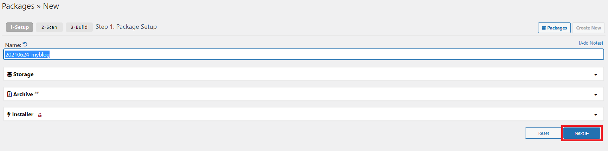Expand the Storage panel arrow
This screenshot has height=151, width=608.
pyautogui.click(x=596, y=74)
